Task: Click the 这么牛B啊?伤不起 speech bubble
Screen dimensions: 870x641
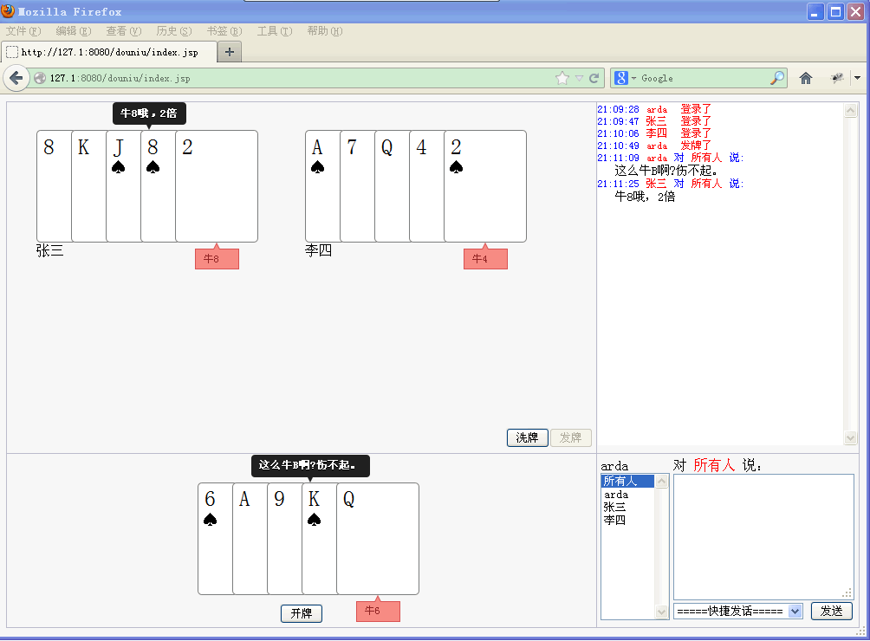Action: [x=310, y=465]
